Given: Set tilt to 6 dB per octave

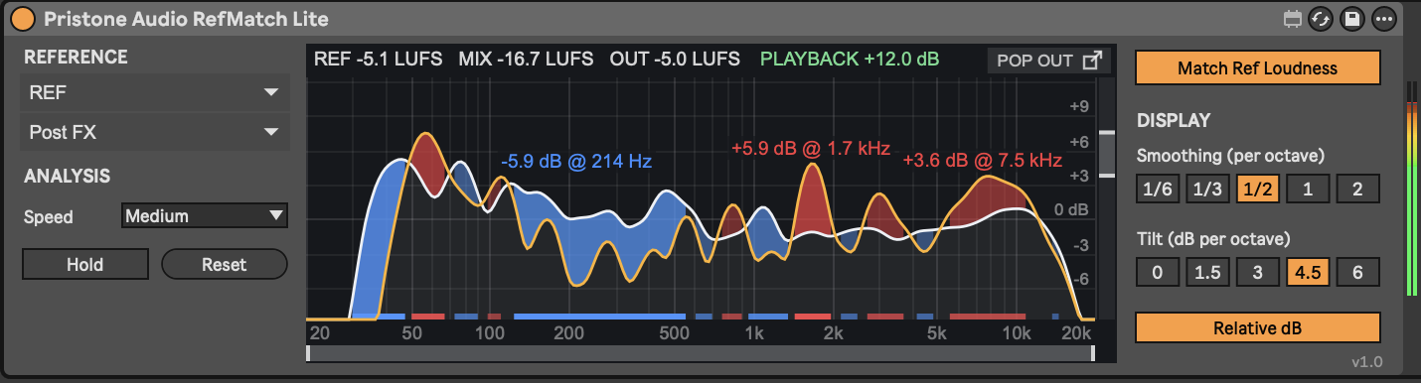Looking at the screenshot, I should click(1357, 273).
